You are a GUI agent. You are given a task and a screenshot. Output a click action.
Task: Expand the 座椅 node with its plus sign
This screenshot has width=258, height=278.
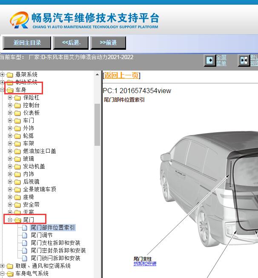click(x=10, y=197)
